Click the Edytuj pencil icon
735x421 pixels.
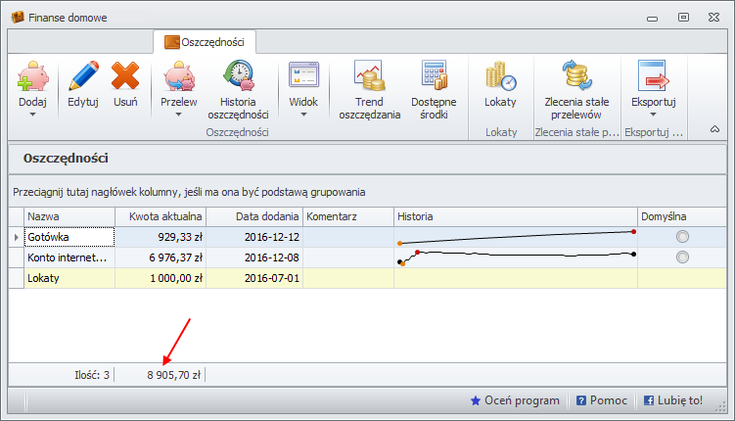click(x=83, y=76)
